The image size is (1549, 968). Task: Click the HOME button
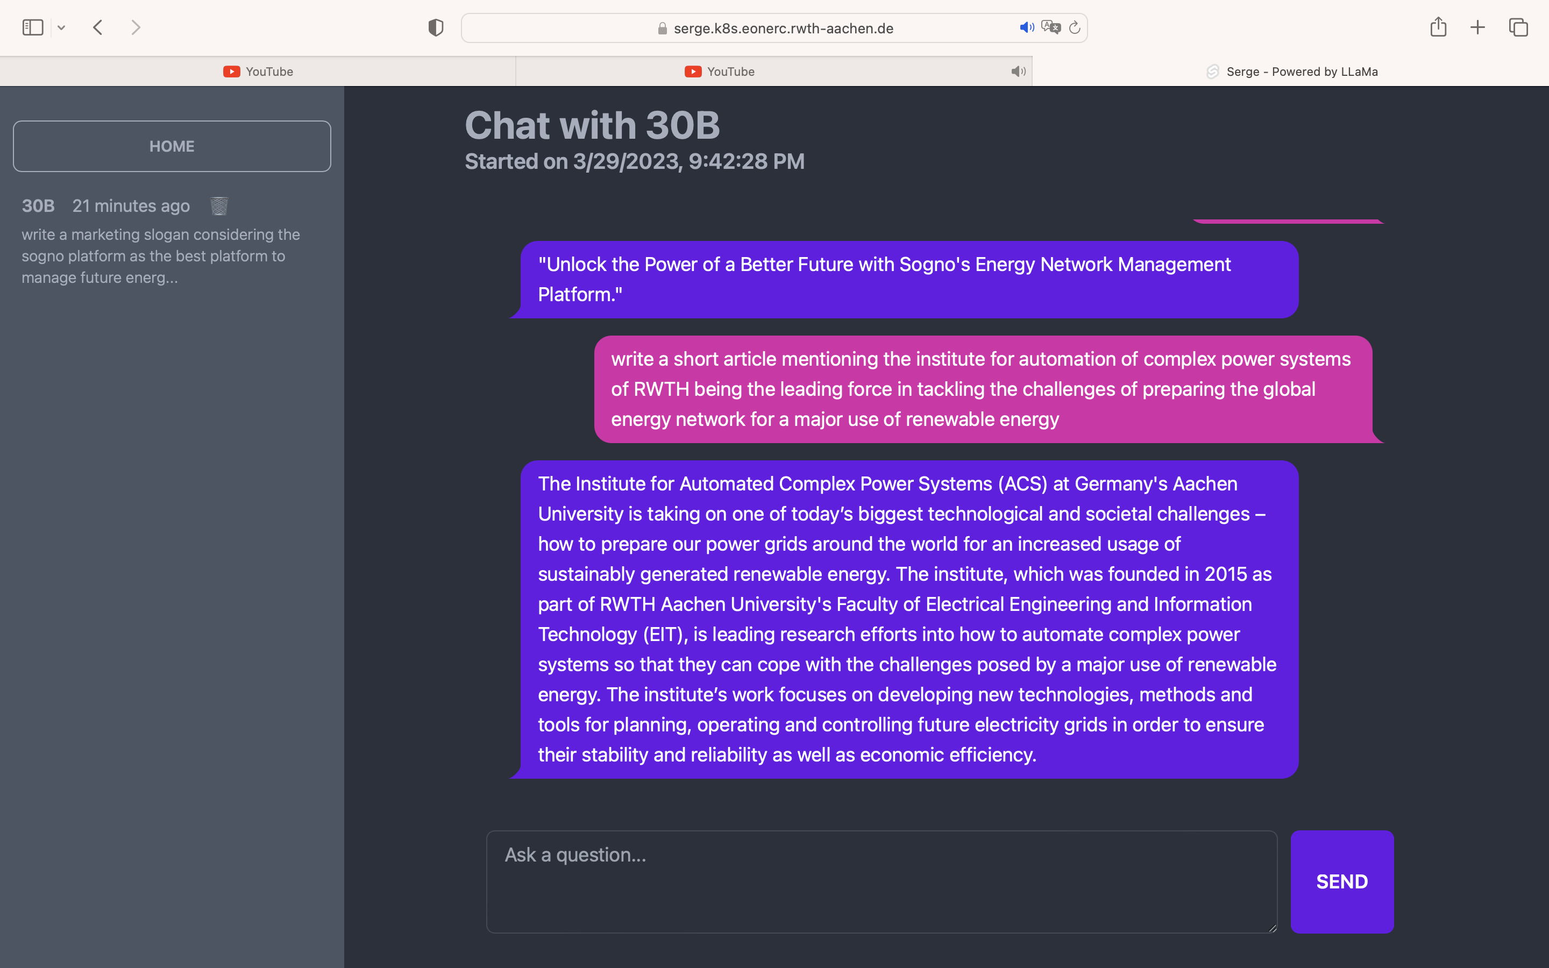click(x=172, y=146)
